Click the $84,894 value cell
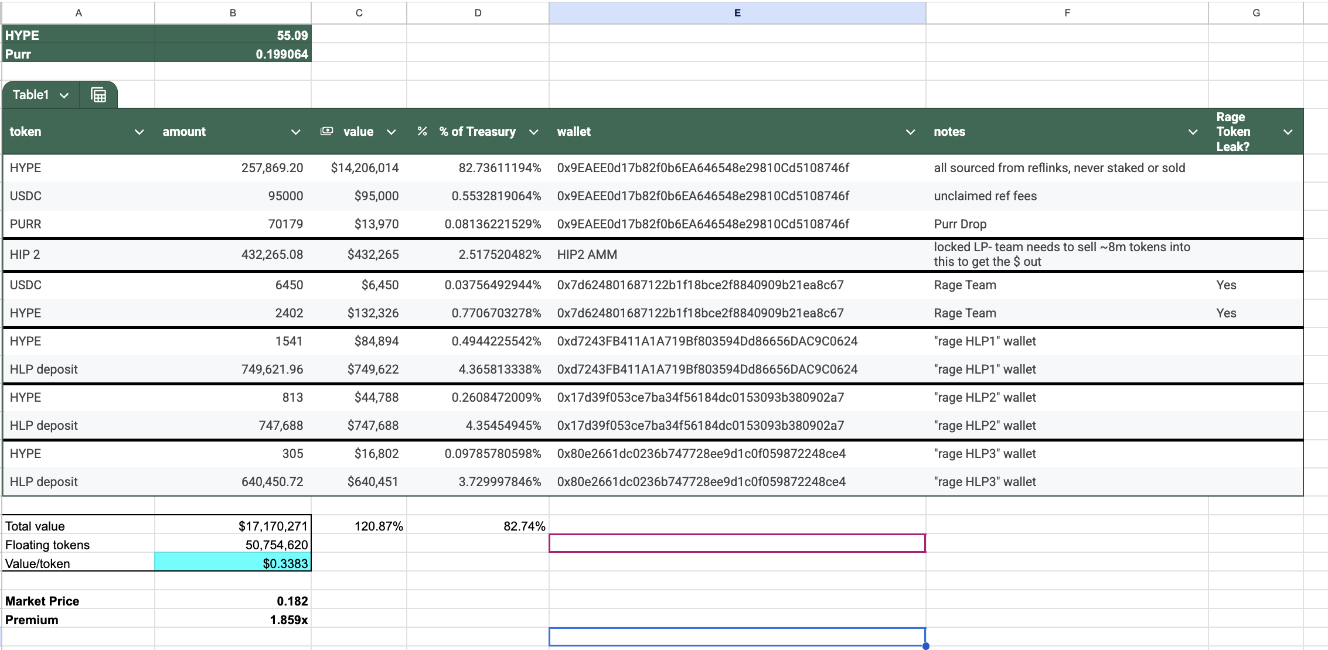The width and height of the screenshot is (1328, 650). pos(359,341)
